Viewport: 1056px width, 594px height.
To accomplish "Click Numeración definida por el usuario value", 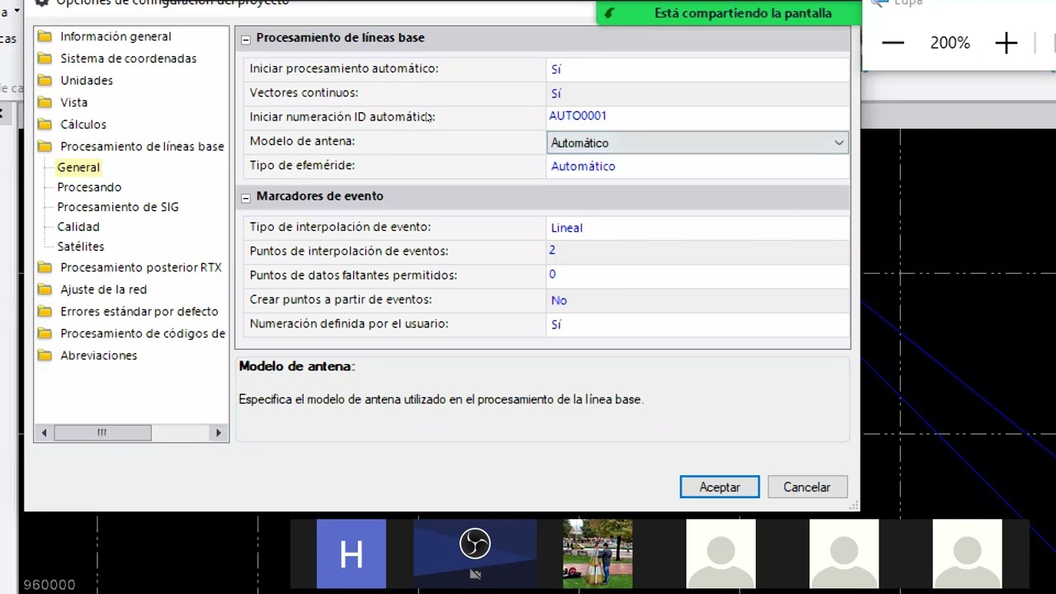I will click(x=697, y=324).
